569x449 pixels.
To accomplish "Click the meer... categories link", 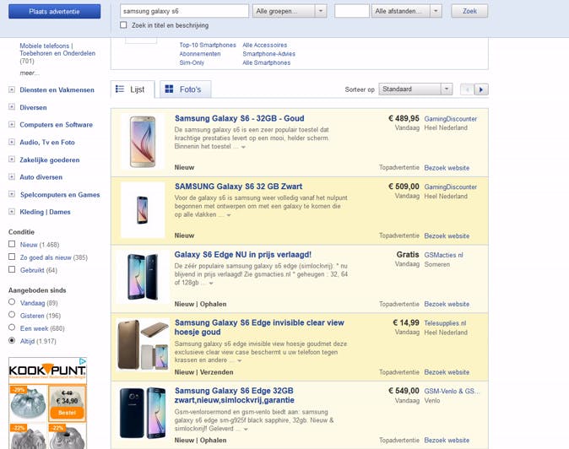I will pos(30,73).
